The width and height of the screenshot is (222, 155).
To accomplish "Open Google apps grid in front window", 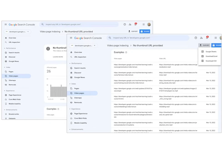I will point(216,38).
